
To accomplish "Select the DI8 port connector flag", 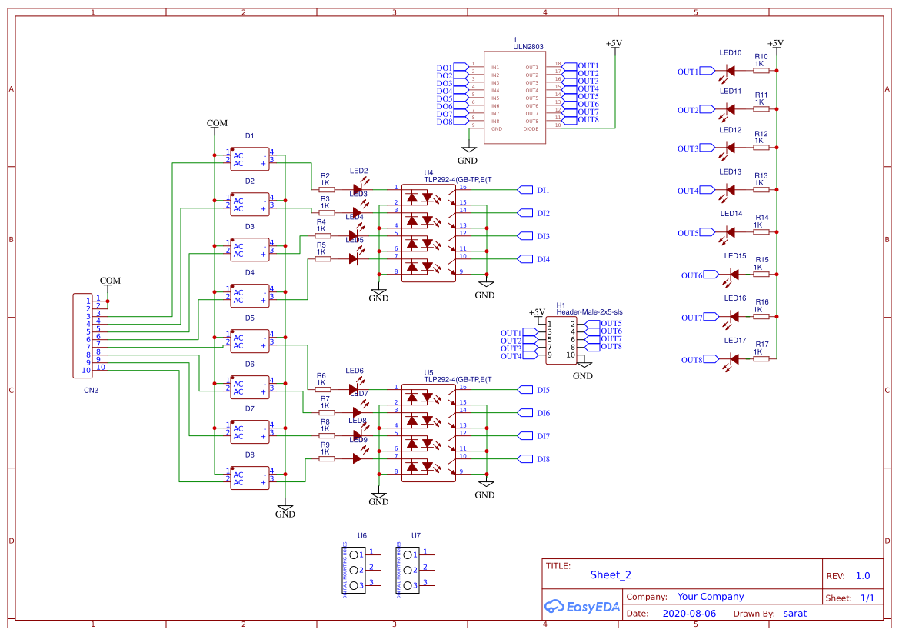I will [527, 459].
